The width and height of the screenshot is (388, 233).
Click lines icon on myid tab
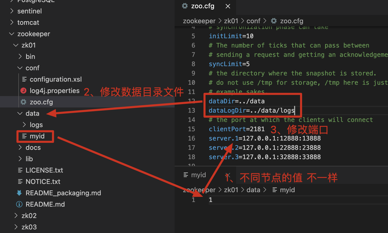click(186, 175)
